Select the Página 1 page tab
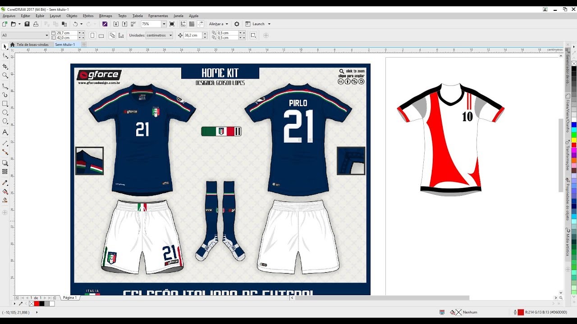Viewport: 577px width, 324px height. [x=70, y=297]
